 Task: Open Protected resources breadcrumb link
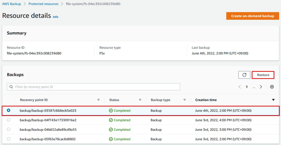pyautogui.click(x=44, y=4)
